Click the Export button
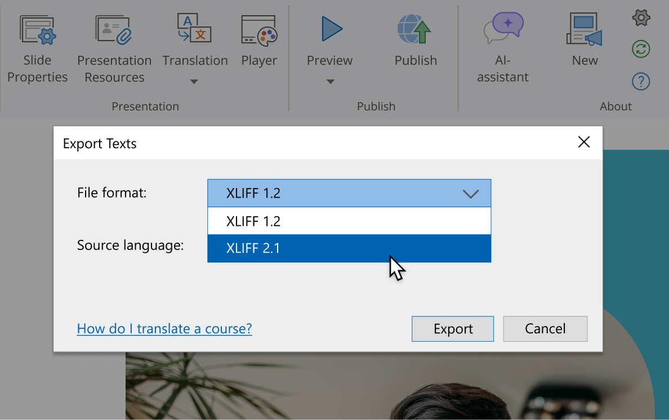This screenshot has width=669, height=420. [453, 329]
